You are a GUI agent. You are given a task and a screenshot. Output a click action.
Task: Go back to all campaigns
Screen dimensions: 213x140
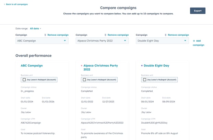[x=17, y=4]
